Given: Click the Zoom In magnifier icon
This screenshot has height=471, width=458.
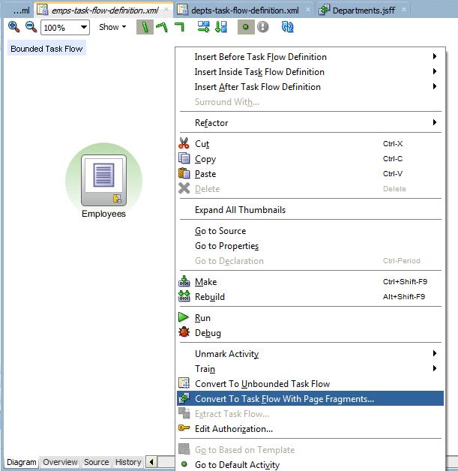Looking at the screenshot, I should click(13, 27).
